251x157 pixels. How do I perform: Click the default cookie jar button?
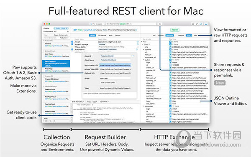click(61, 28)
